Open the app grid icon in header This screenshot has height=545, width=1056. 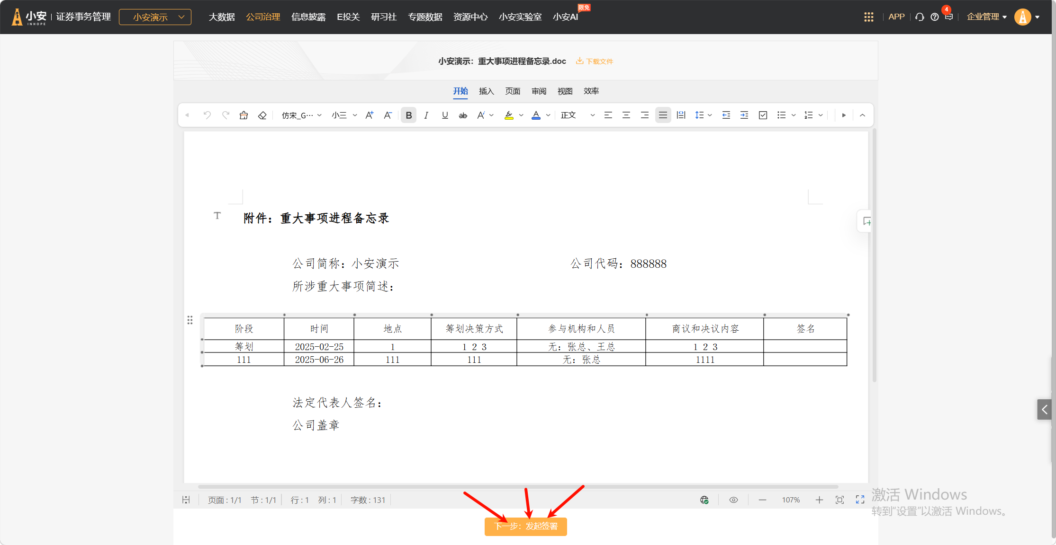868,17
